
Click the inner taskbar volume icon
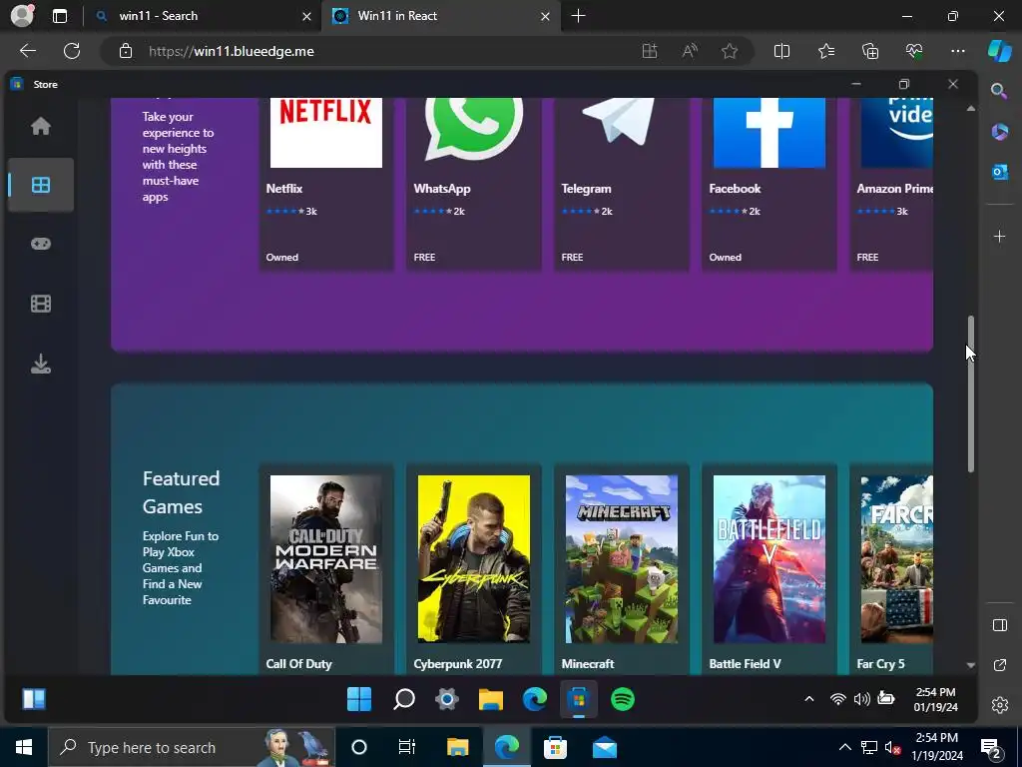point(861,699)
